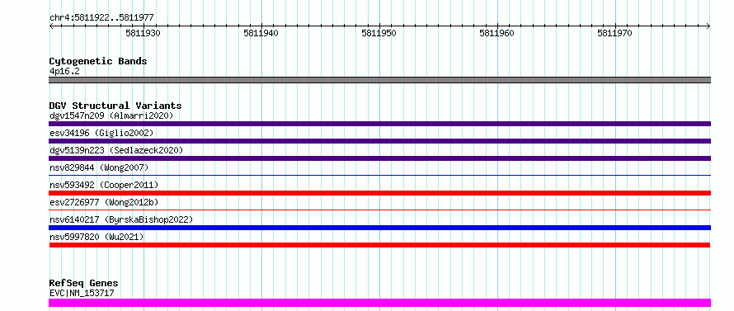
Task: Click the red nsv593492 feature bar
Action: 379,193
